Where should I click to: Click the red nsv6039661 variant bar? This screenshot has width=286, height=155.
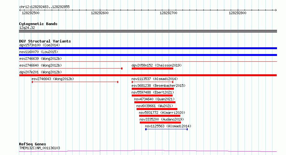[x=157, y=109]
